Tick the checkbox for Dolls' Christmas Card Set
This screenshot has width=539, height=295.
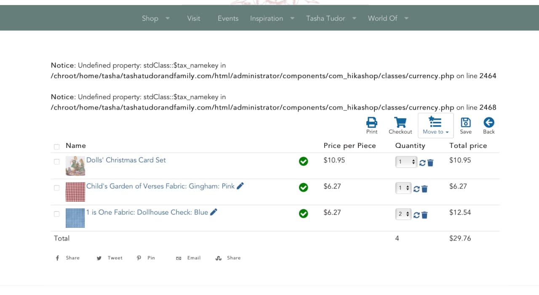(57, 162)
